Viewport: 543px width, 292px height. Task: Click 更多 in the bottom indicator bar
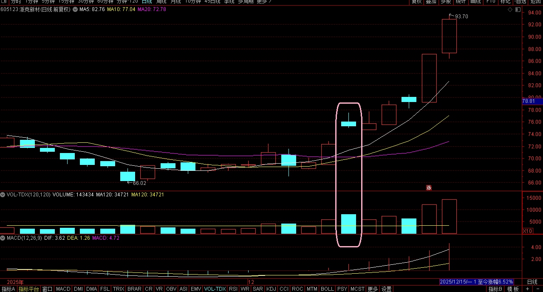(373, 289)
